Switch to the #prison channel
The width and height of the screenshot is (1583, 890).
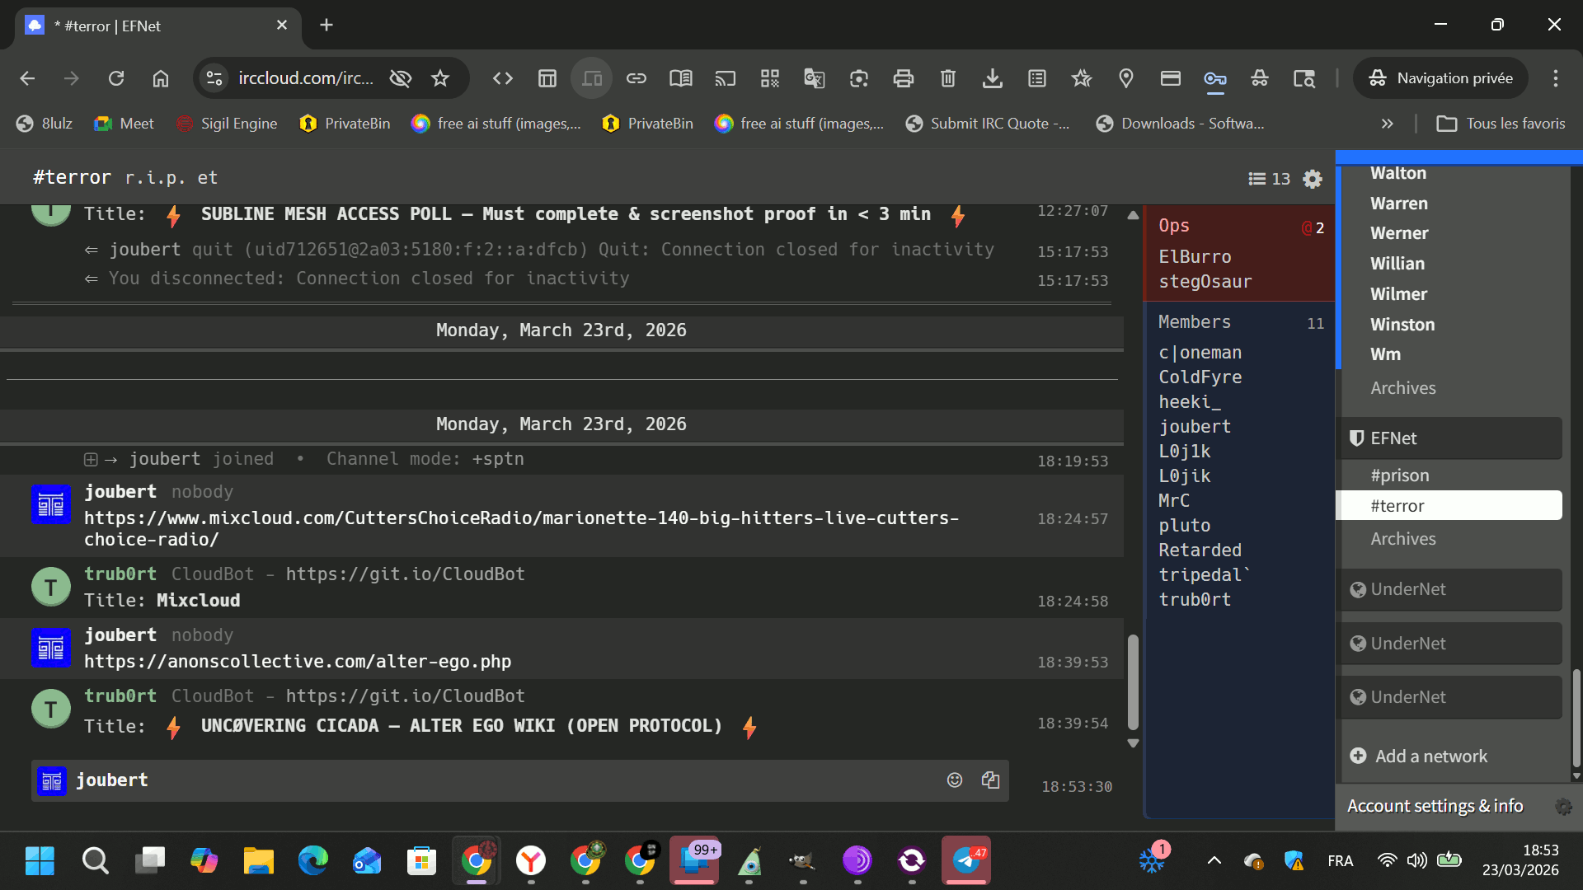1399,475
